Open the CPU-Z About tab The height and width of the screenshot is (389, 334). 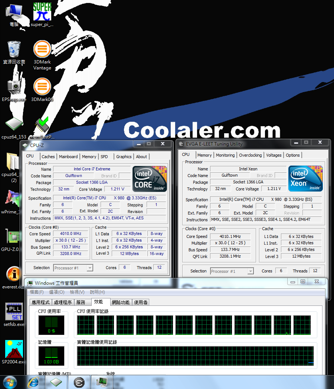coord(141,157)
